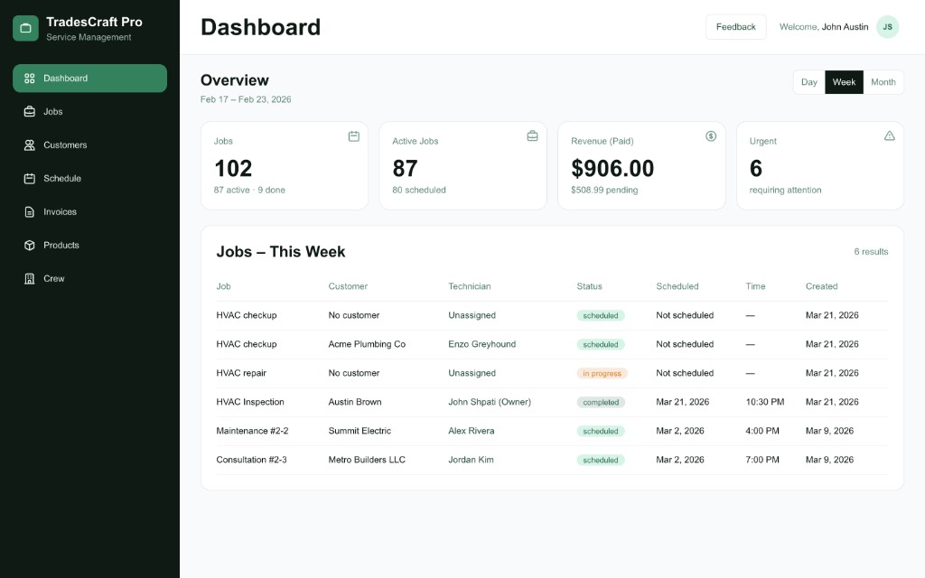Open Schedule using its sidebar icon
Viewport: 925px width, 578px height.
coord(27,178)
